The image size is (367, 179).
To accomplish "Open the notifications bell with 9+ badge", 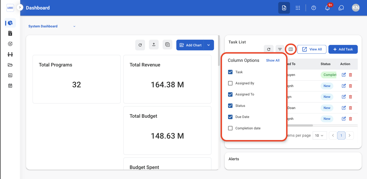I will point(328,8).
